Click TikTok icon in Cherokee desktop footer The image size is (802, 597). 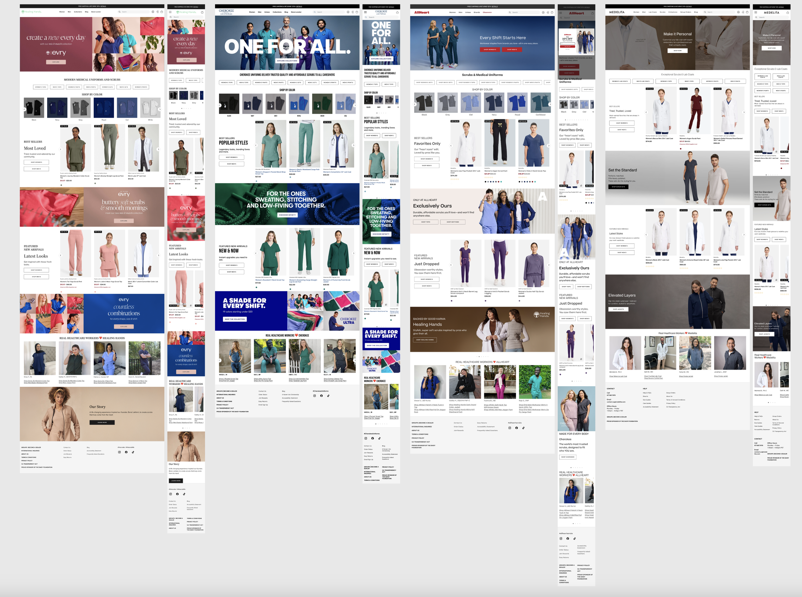coord(328,396)
